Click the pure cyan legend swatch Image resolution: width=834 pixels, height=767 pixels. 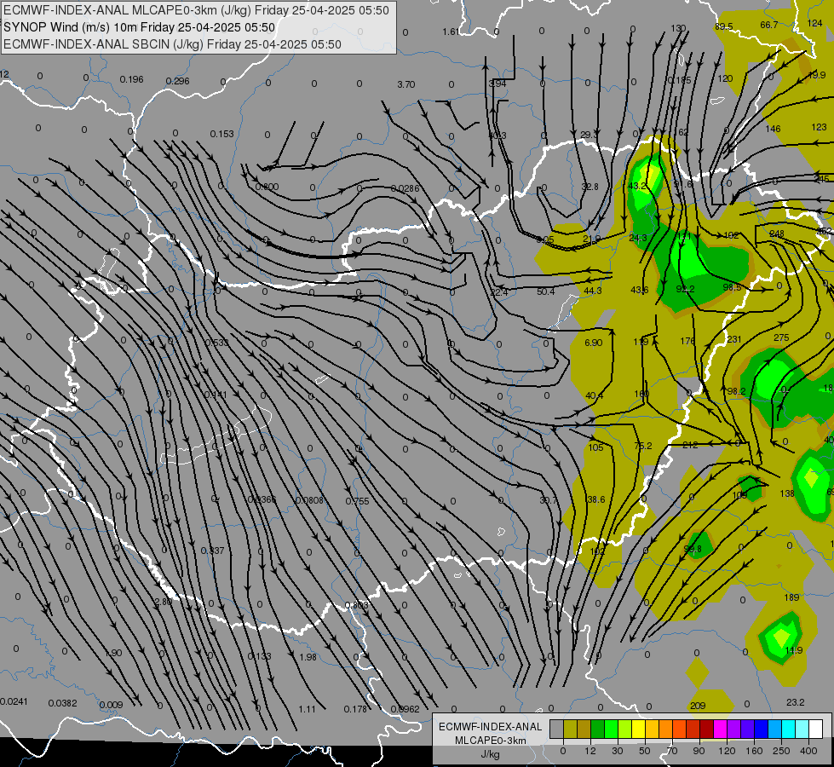pos(789,730)
